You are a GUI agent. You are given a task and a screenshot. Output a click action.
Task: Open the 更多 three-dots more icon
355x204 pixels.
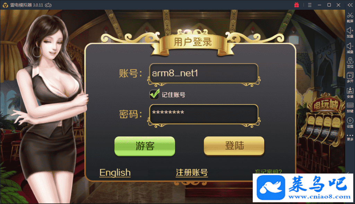350,135
